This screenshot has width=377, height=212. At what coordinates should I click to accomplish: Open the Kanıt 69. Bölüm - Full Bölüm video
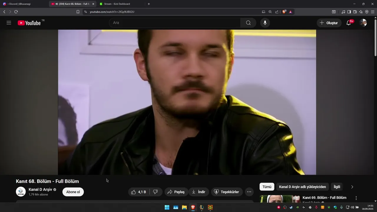pyautogui.click(x=324, y=198)
